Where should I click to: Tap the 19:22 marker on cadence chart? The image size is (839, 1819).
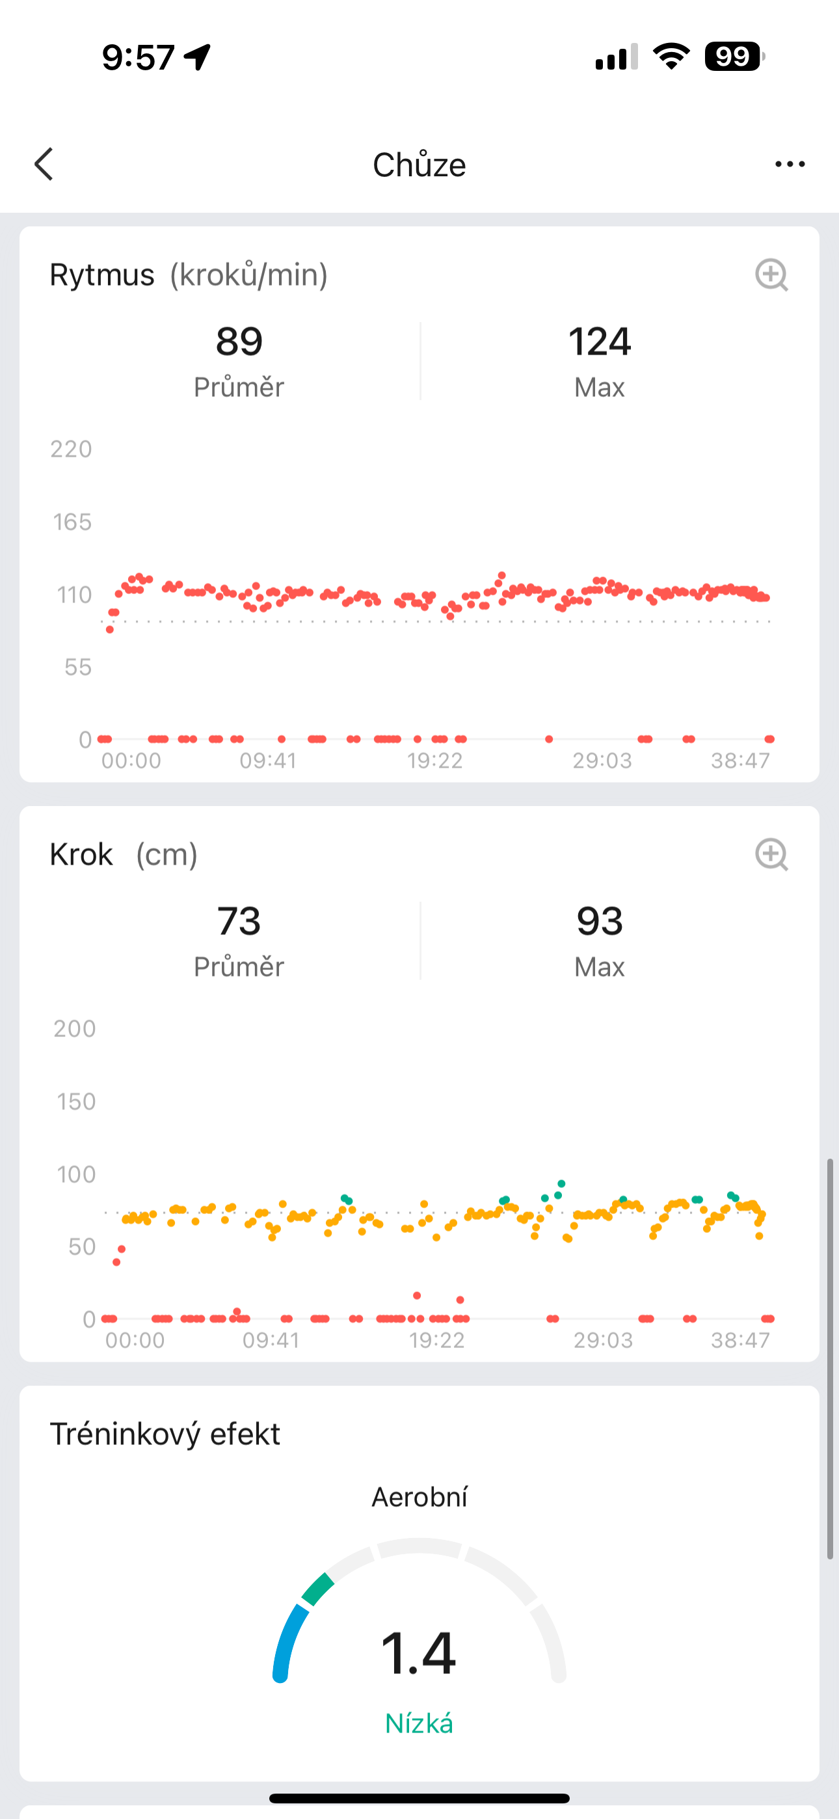[x=435, y=761]
